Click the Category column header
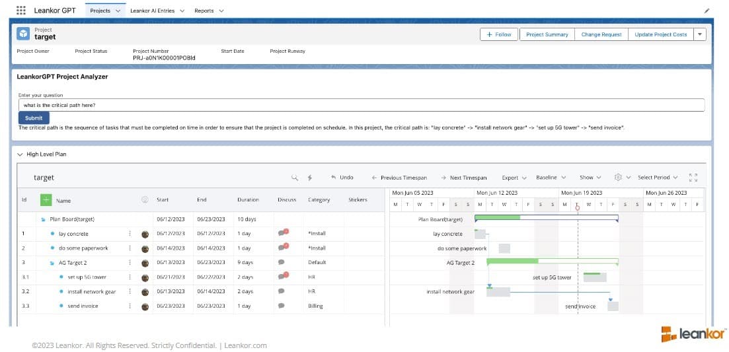Screen dimensions: 729x352 pos(319,199)
